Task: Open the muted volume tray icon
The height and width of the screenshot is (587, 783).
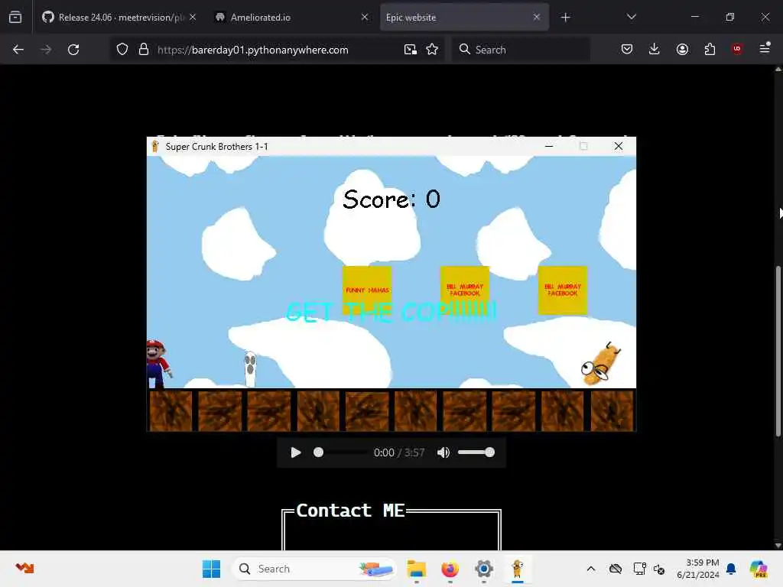Action: [x=659, y=569]
